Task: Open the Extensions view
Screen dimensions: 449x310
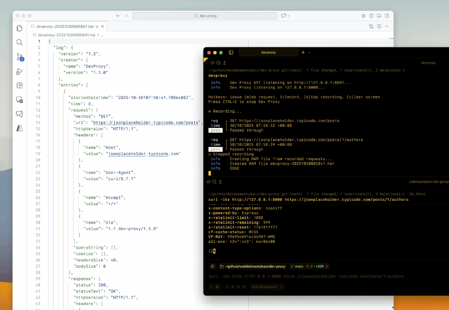Action: click(19, 86)
